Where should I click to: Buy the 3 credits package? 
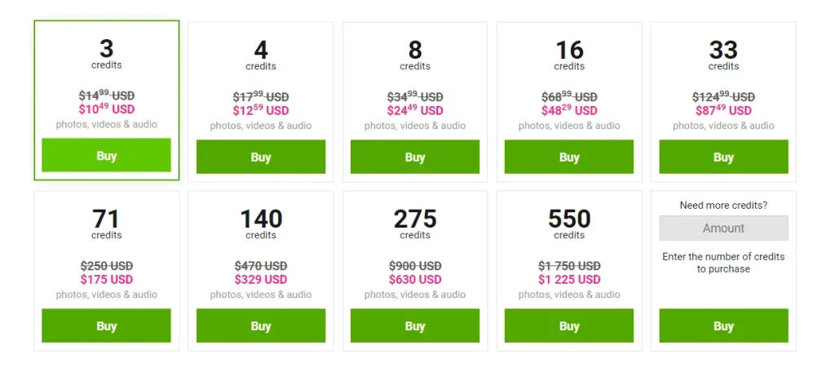(107, 155)
